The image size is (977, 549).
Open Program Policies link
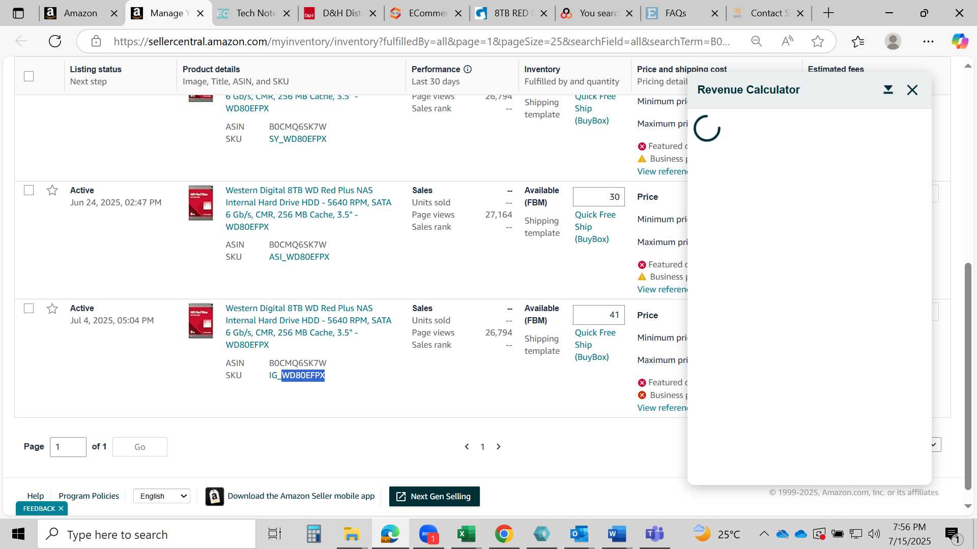pyautogui.click(x=89, y=496)
